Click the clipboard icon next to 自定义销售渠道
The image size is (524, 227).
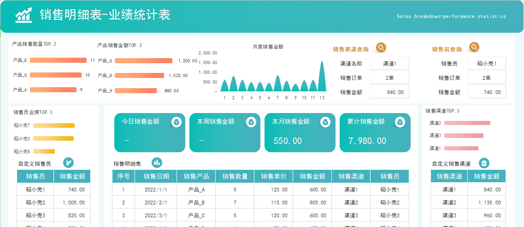[x=484, y=163]
